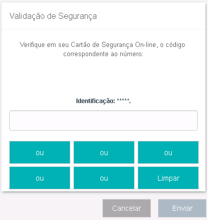Screen dimensions: 209x220
Task: Click the Enviar button right of Cancelar
Action: [182, 208]
